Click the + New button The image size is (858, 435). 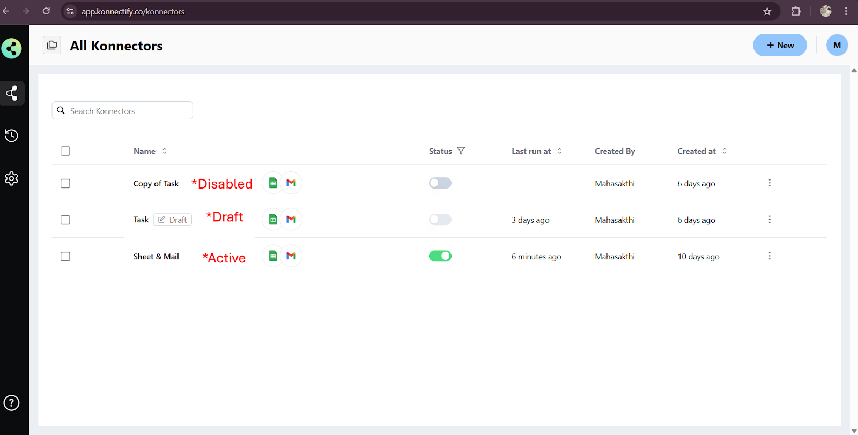(x=780, y=45)
